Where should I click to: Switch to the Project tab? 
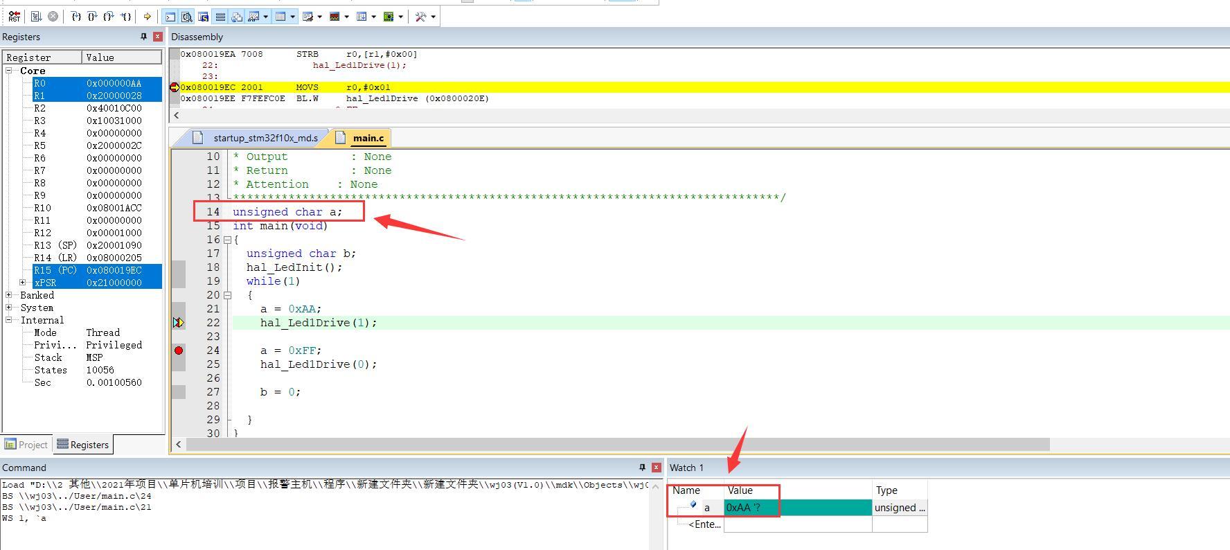(26, 445)
